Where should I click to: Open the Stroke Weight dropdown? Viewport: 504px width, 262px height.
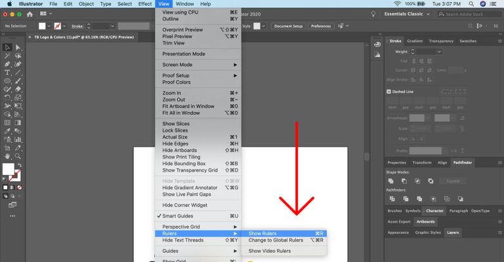[x=430, y=51]
